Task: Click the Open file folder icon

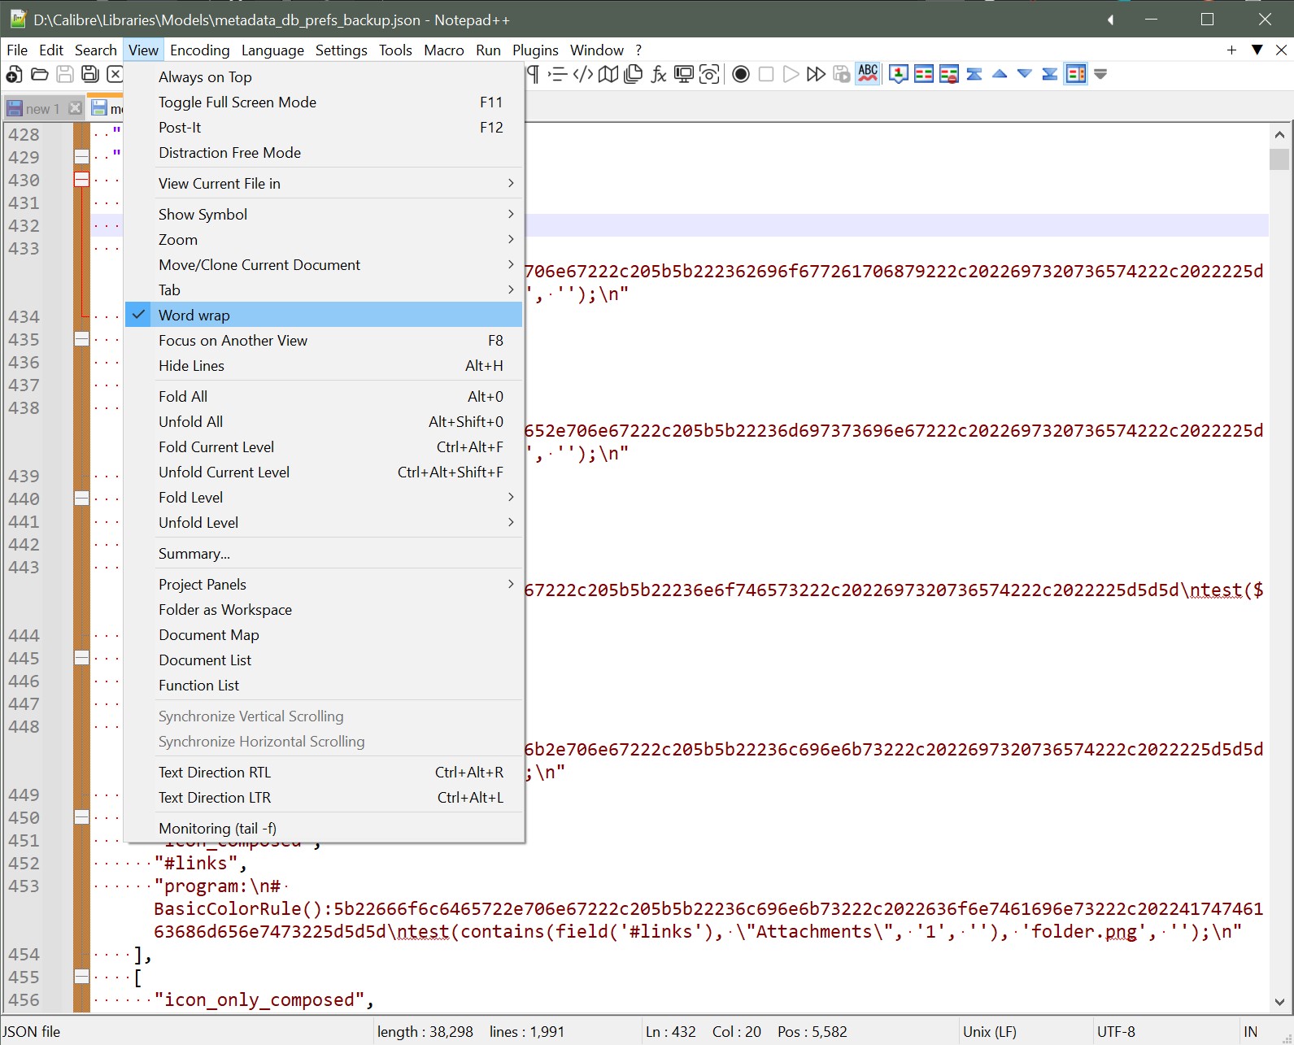Action: tap(39, 75)
